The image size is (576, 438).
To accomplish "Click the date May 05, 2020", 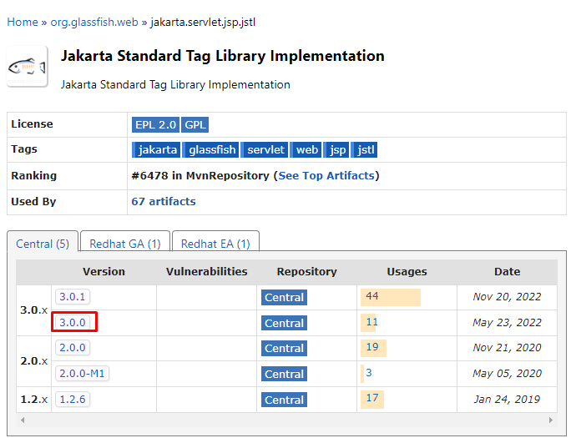I will click(x=507, y=374).
